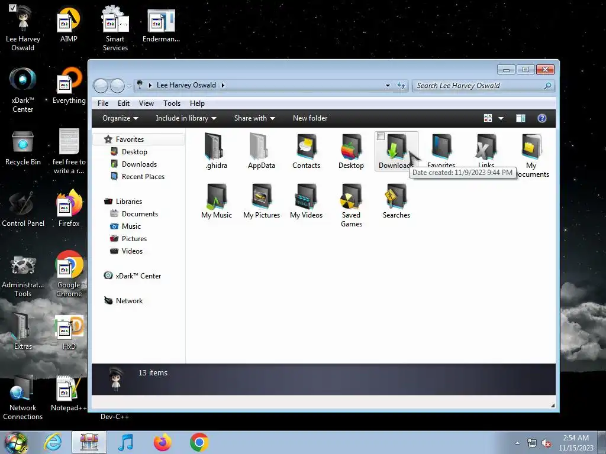Viewport: 606px width, 454px height.
Task: Tick the checkbox on Downloads folder
Action: click(381, 137)
